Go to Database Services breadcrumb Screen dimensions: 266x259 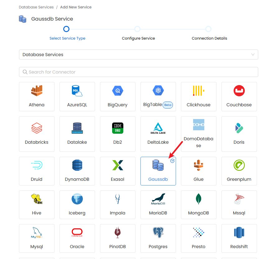[x=36, y=7]
